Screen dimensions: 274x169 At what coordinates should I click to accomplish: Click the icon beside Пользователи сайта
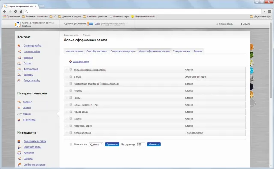pyautogui.click(x=19, y=141)
